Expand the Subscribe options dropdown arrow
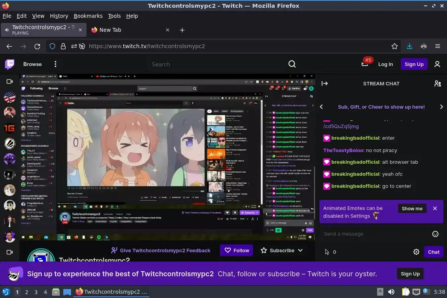 click(300, 250)
